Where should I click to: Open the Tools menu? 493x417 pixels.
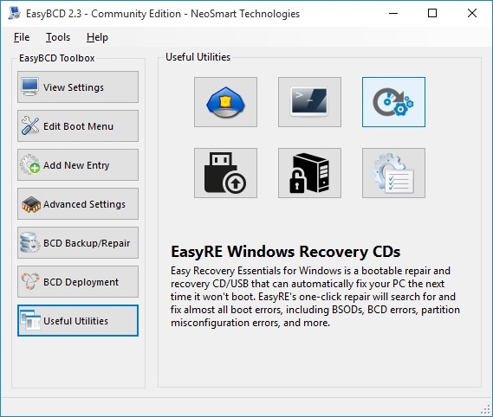58,37
